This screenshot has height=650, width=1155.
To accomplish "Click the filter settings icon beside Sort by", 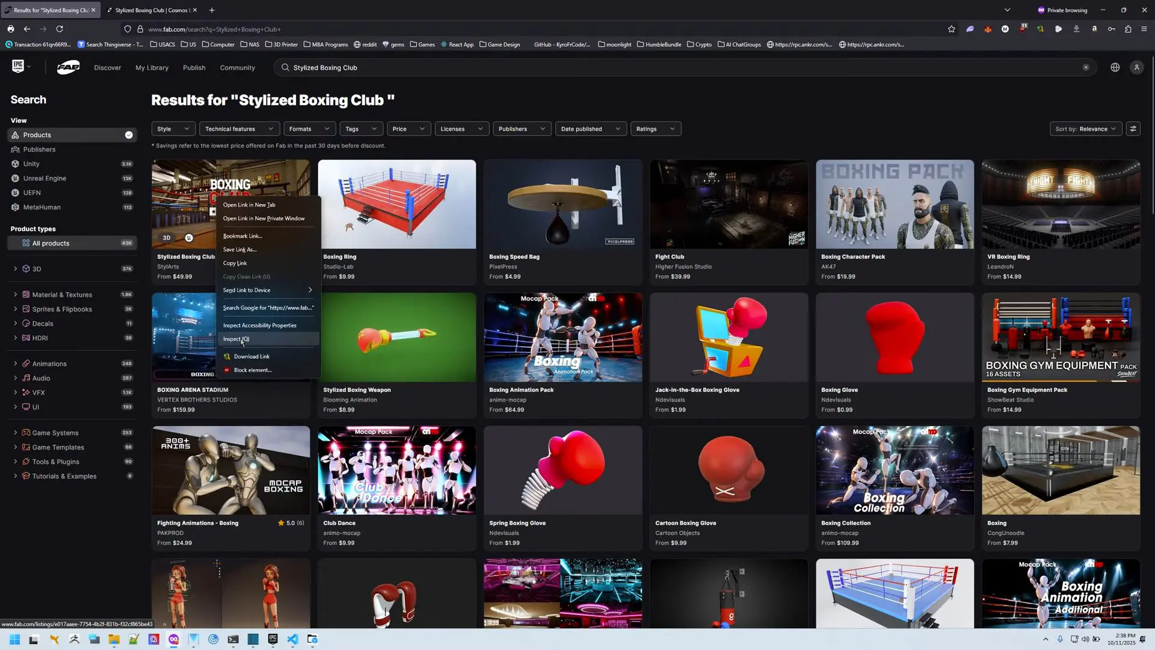I will point(1133,129).
